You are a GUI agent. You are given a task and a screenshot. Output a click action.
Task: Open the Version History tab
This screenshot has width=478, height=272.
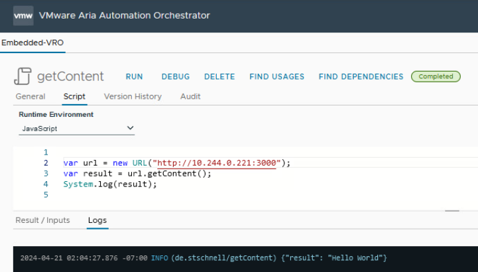[133, 97]
